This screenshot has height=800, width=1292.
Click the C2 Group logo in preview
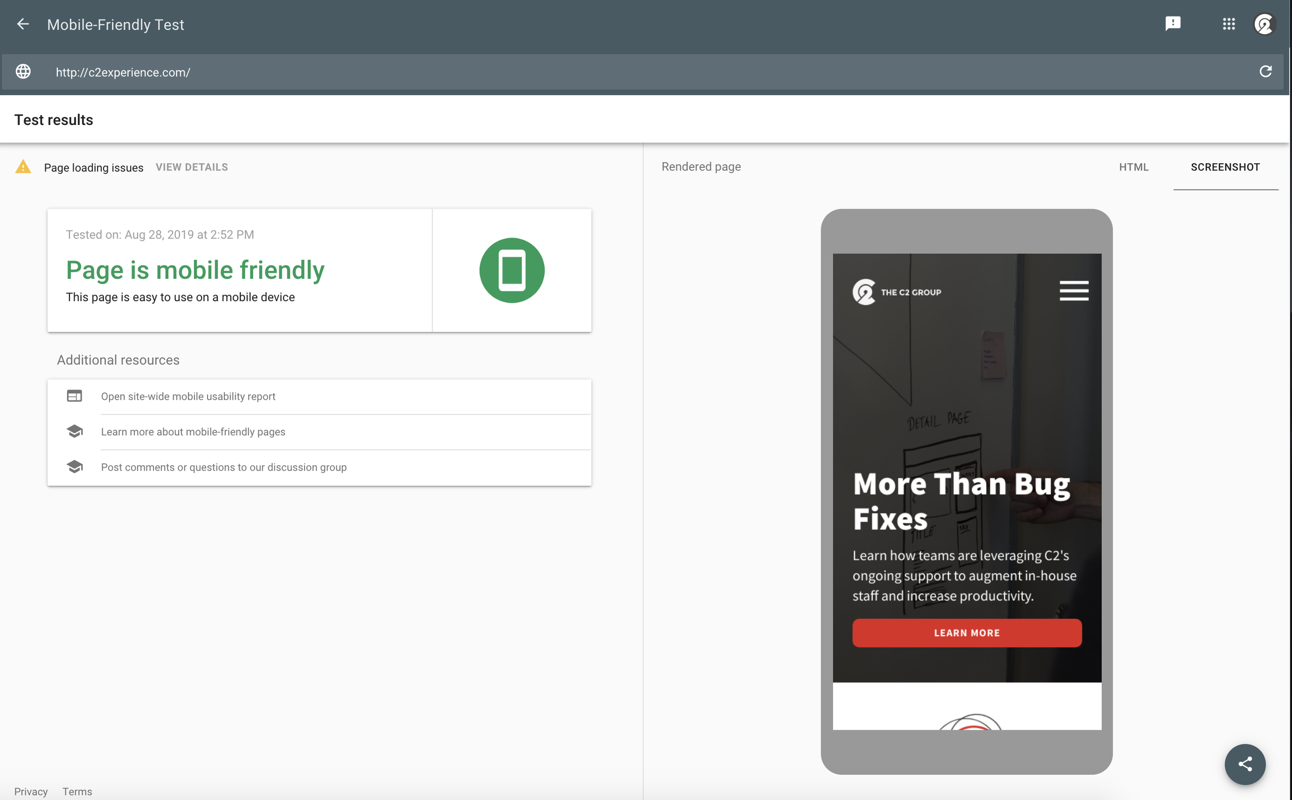pyautogui.click(x=897, y=292)
